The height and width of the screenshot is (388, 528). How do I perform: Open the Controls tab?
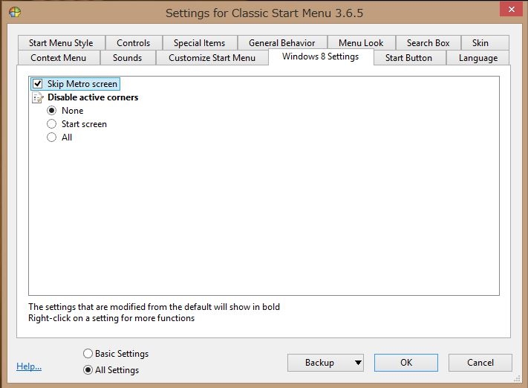point(134,43)
